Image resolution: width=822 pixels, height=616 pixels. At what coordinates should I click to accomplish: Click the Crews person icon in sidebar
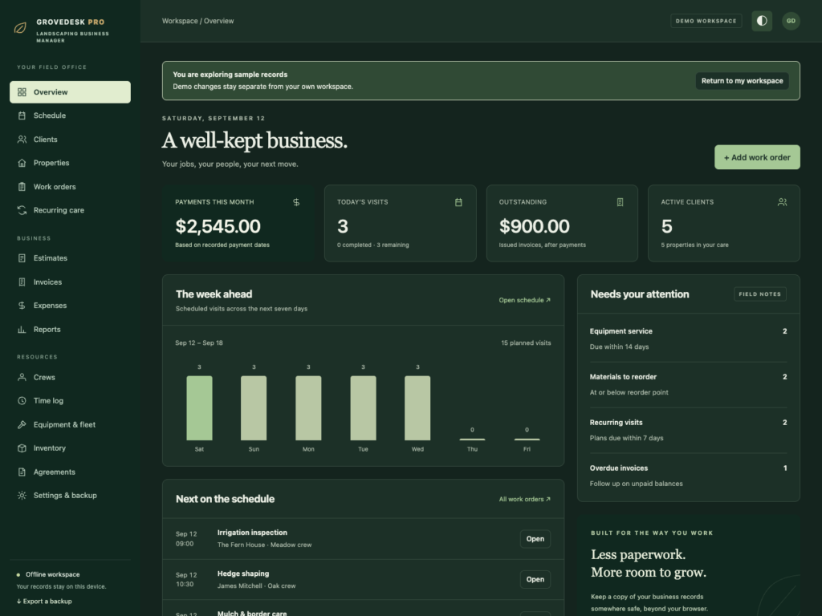point(22,377)
